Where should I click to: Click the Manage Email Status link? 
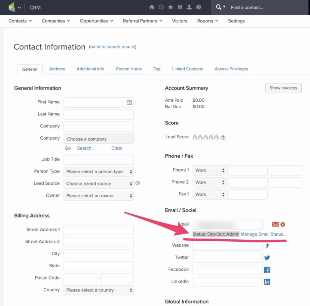pyautogui.click(x=263, y=234)
